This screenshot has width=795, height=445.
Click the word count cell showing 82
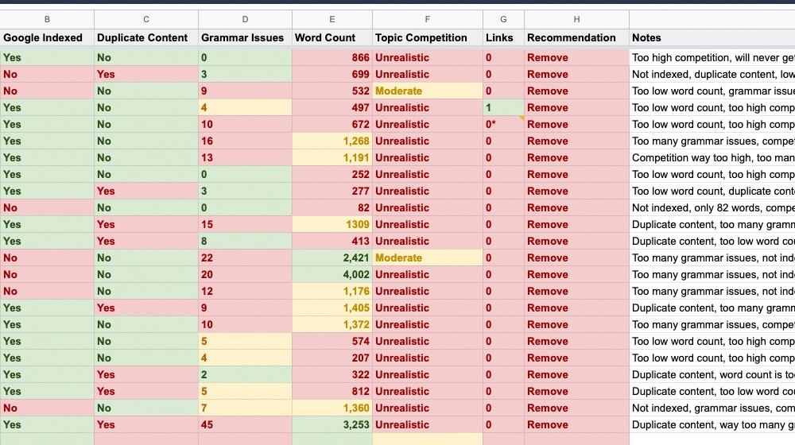click(x=332, y=207)
